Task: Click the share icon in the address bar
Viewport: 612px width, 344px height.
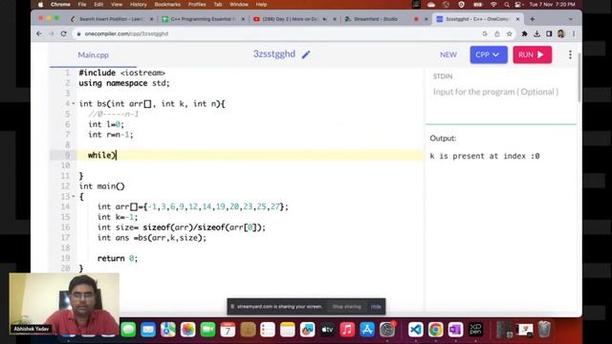Action: [x=497, y=34]
